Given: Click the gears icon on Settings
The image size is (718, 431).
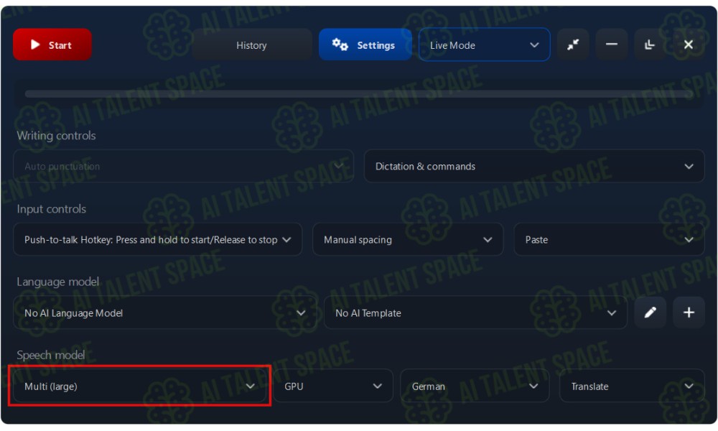Looking at the screenshot, I should 340,45.
